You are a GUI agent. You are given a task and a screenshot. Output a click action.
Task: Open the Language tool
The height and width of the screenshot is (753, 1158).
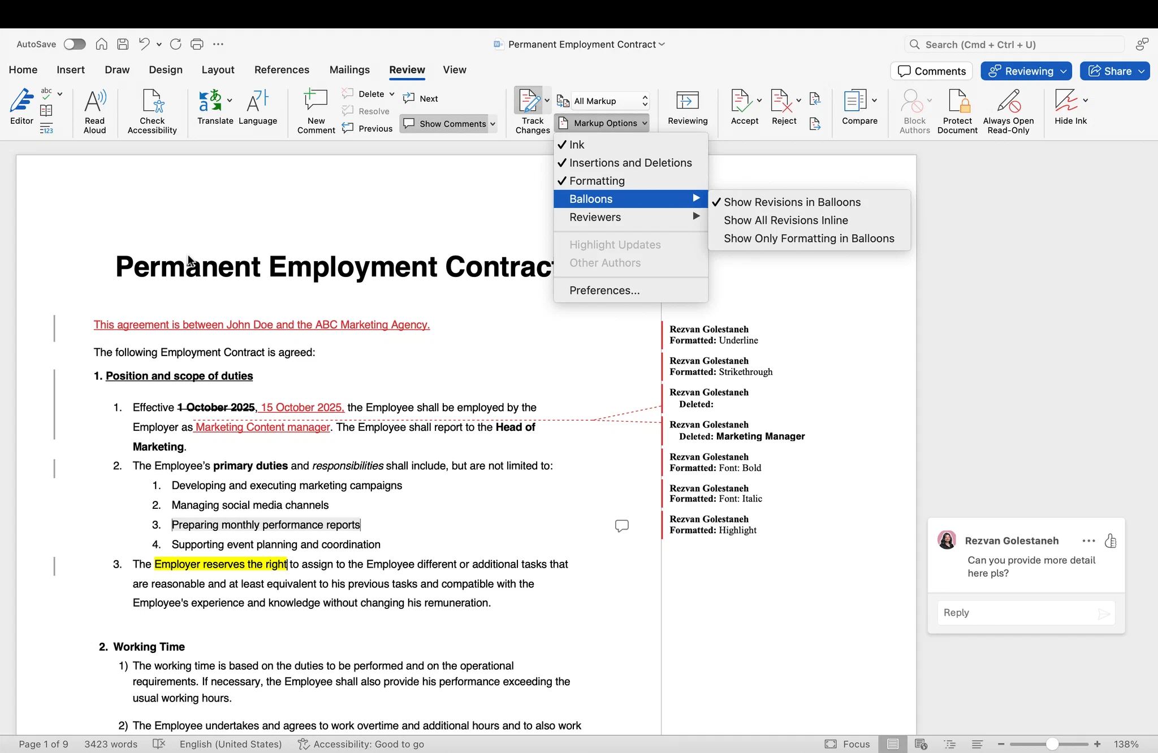[258, 107]
